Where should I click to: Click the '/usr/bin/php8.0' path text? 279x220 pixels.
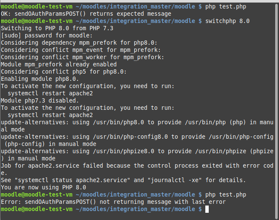(x=118, y=122)
